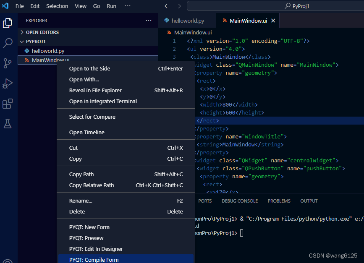Open the Testing flask view
Image resolution: width=364 pixels, height=263 pixels.
[7, 122]
